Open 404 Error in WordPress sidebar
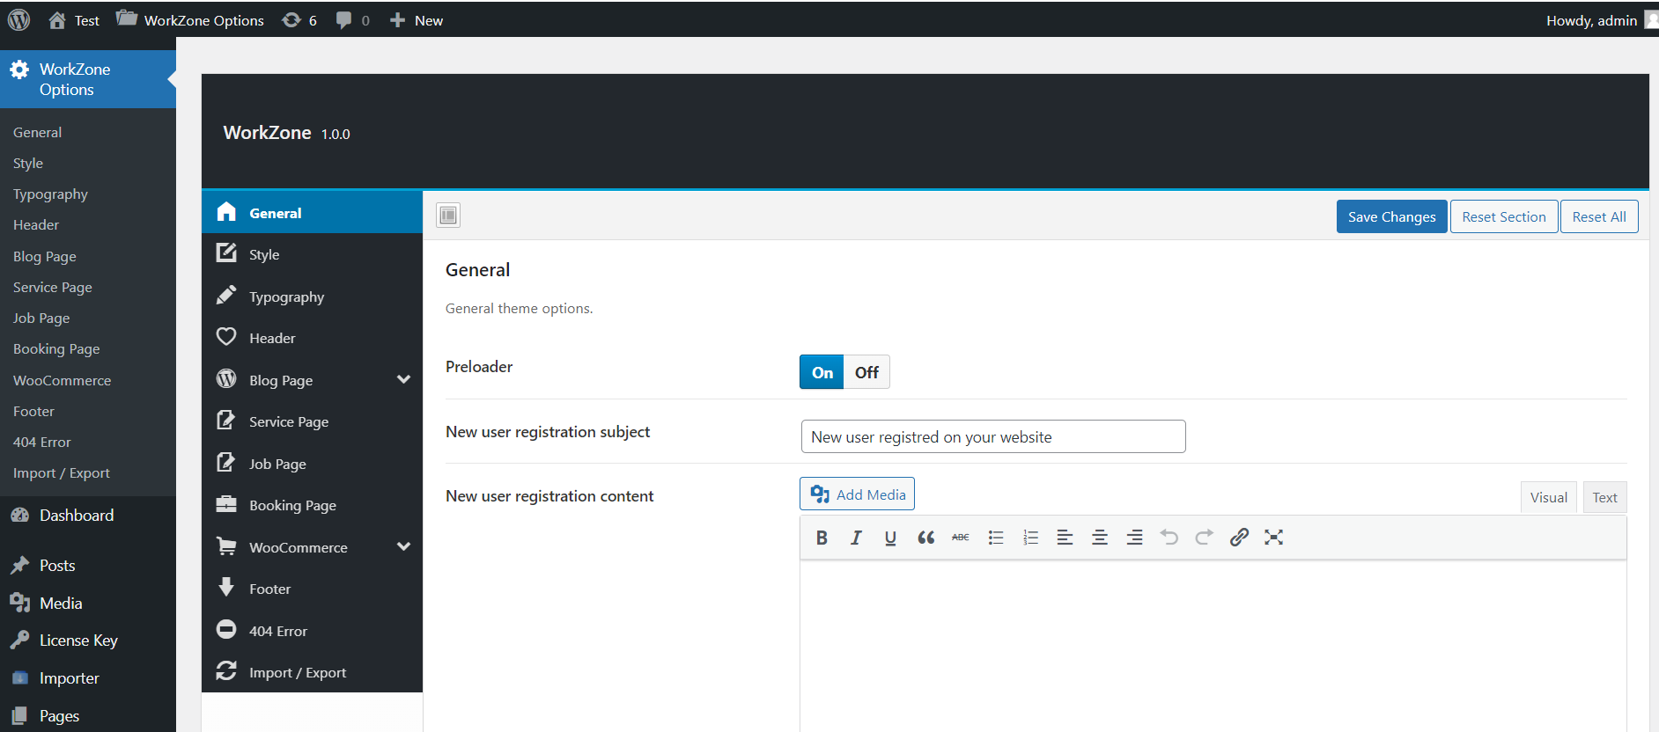The image size is (1659, 732). [x=41, y=442]
